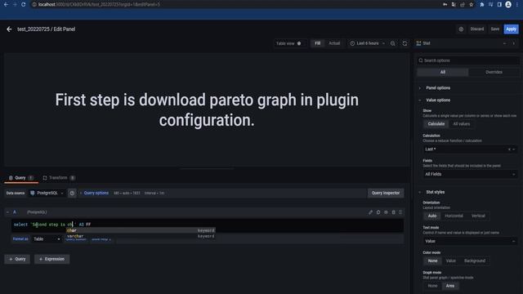Open the PostgreSQL data source dropdown
The image size is (523, 294).
pos(47,193)
